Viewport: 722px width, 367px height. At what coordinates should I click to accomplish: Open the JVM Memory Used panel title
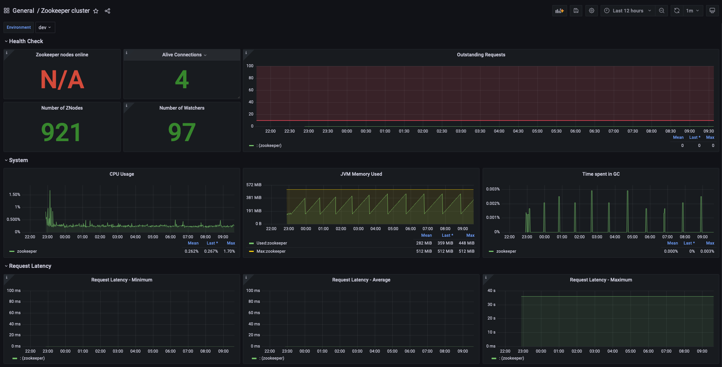click(x=361, y=174)
